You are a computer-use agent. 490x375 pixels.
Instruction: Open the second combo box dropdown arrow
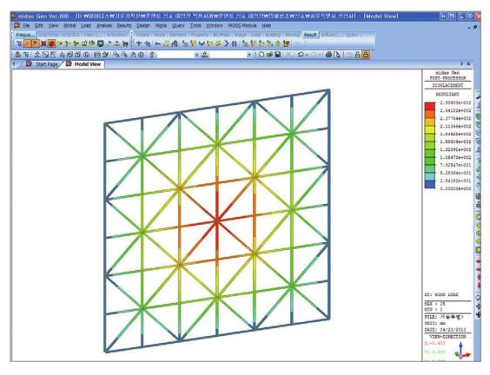pyautogui.click(x=249, y=55)
